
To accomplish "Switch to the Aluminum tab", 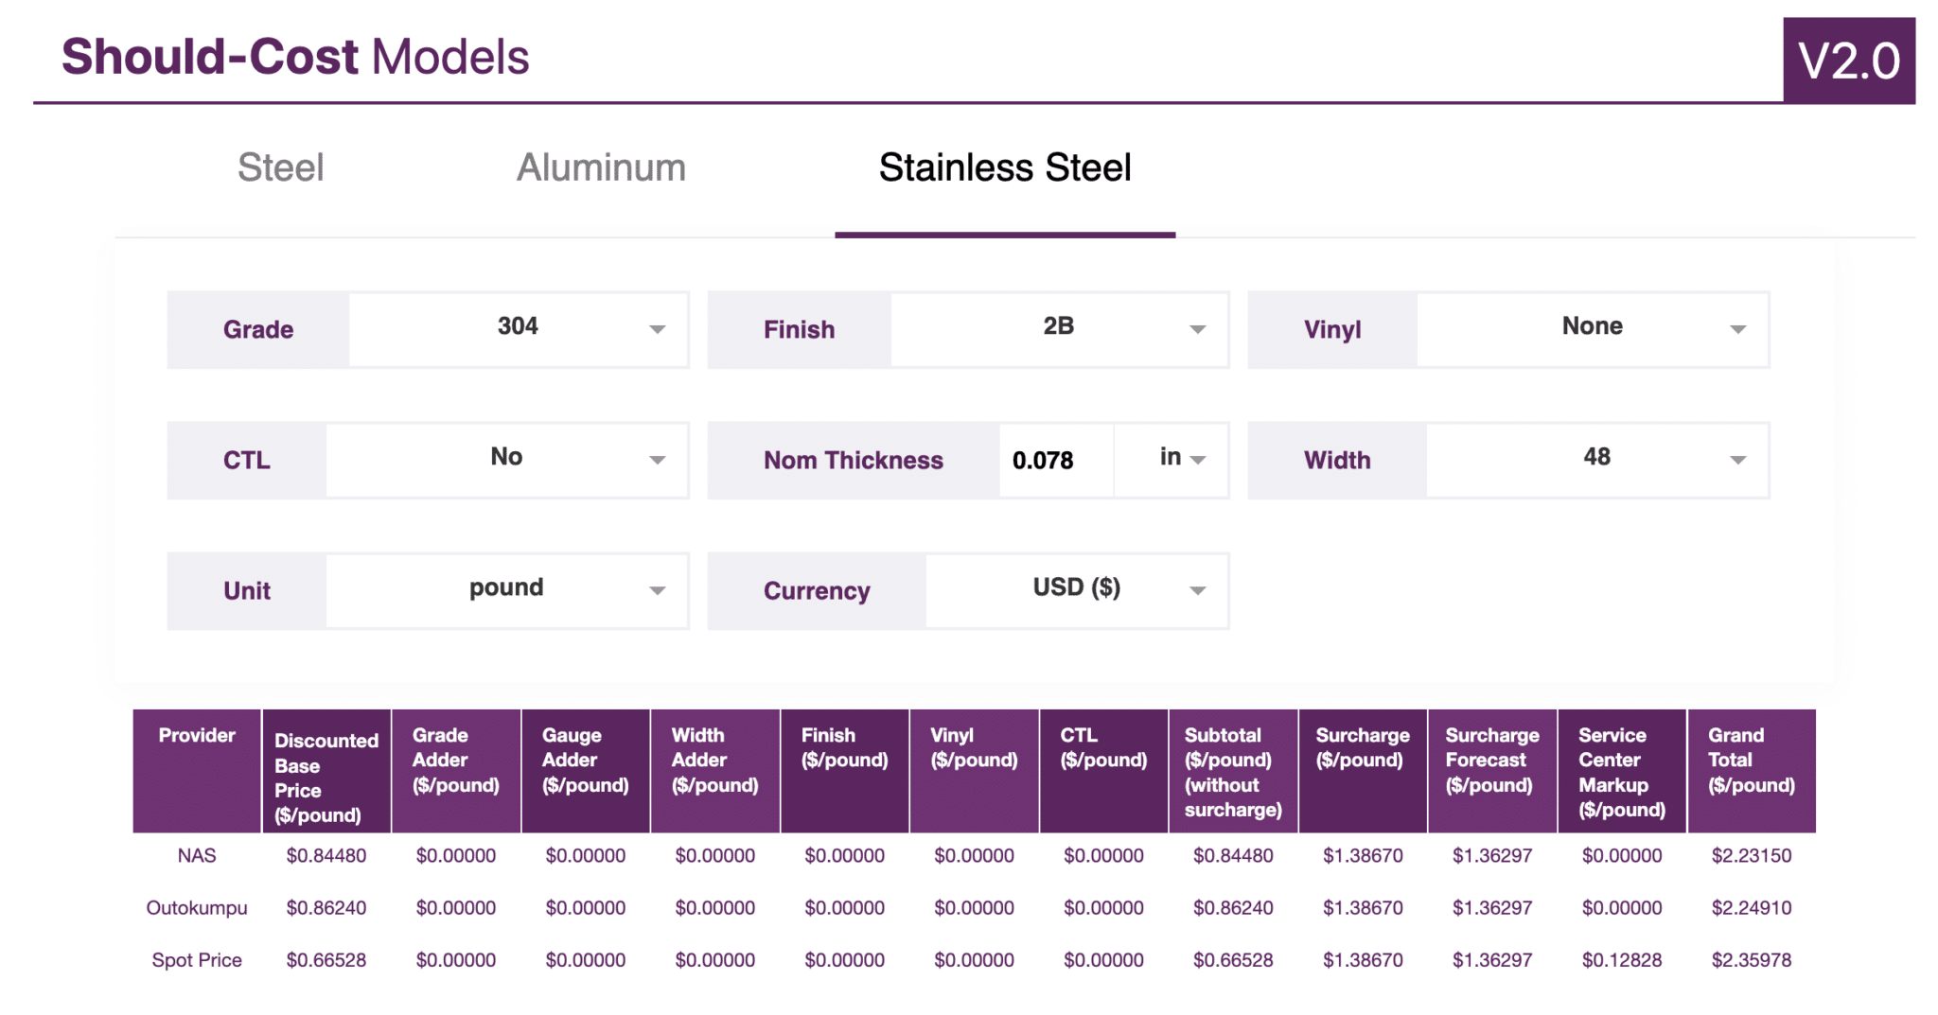I will 601,167.
